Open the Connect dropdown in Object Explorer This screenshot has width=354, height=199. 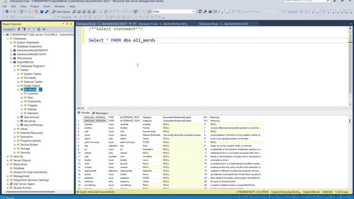pyautogui.click(x=9, y=29)
